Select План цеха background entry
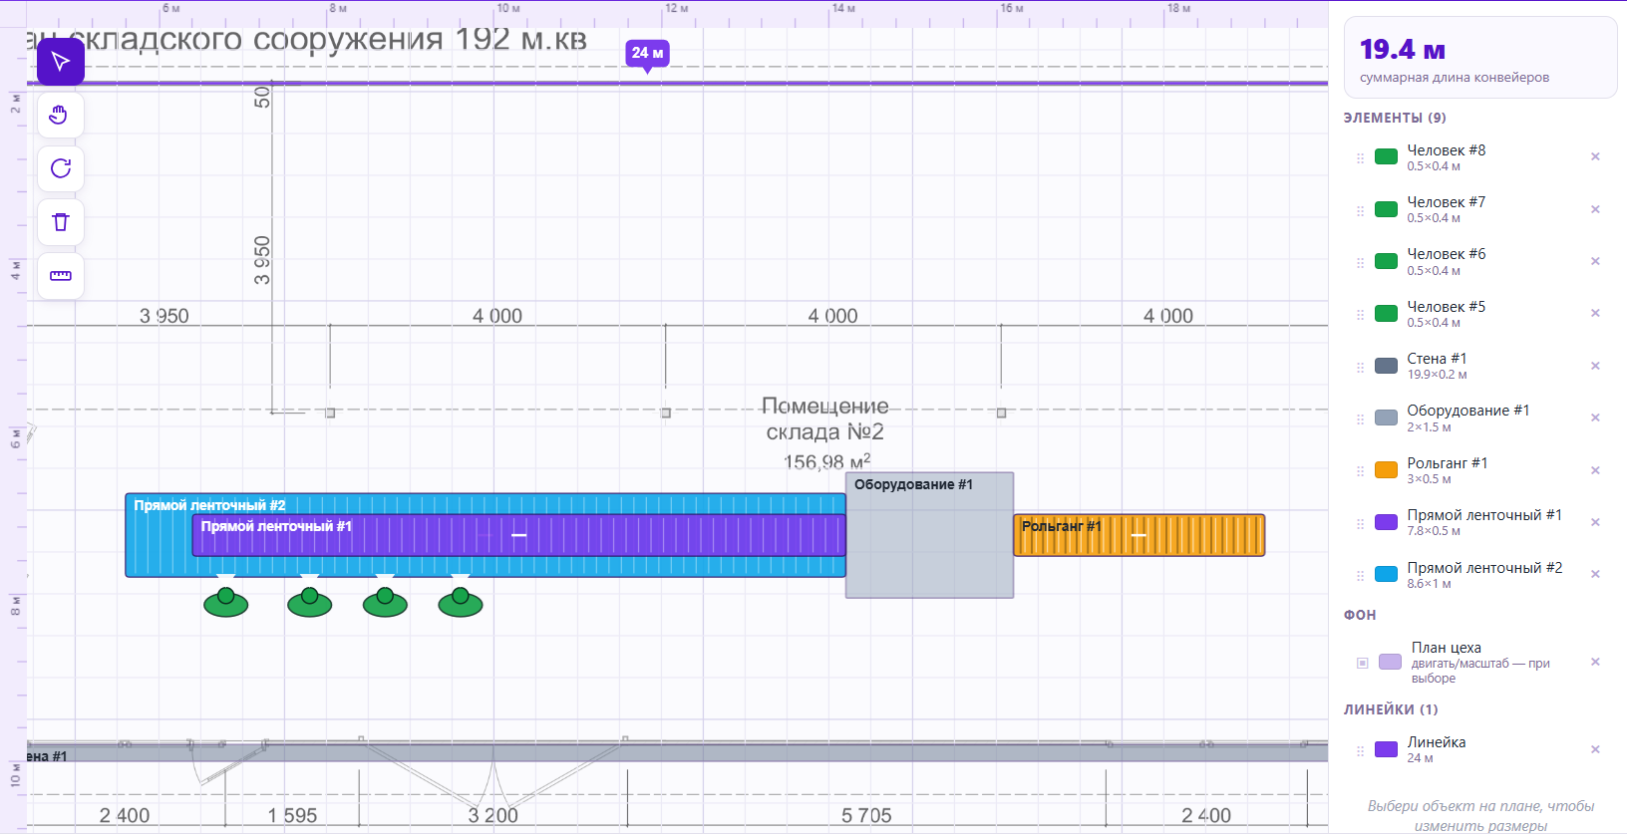1627x838 pixels. pos(1480,663)
